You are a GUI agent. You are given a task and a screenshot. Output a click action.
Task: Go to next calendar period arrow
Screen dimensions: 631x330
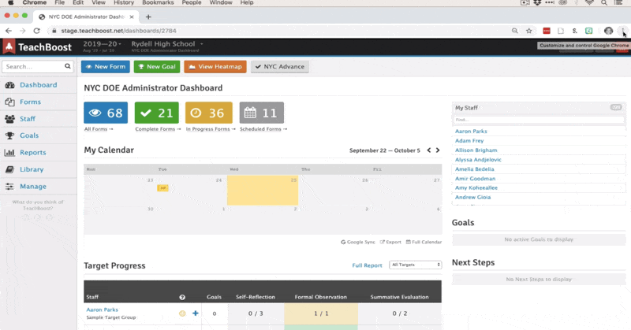click(x=438, y=150)
